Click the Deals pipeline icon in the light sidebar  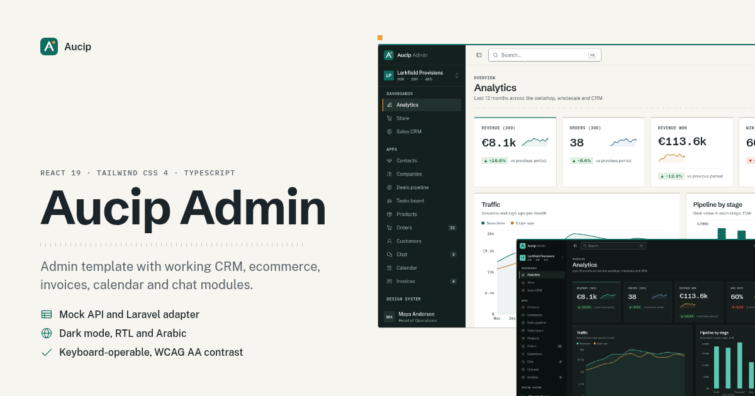pos(389,187)
